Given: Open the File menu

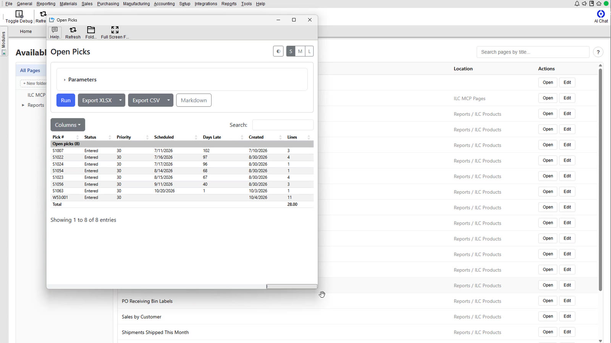Looking at the screenshot, I should coord(9,4).
